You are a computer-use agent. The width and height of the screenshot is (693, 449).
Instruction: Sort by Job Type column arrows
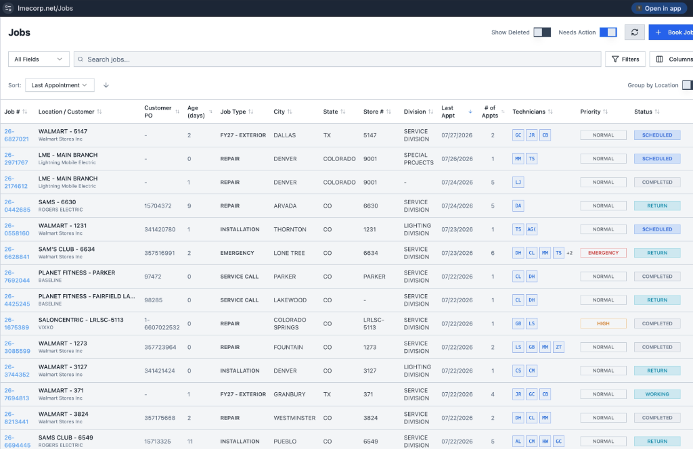(251, 112)
